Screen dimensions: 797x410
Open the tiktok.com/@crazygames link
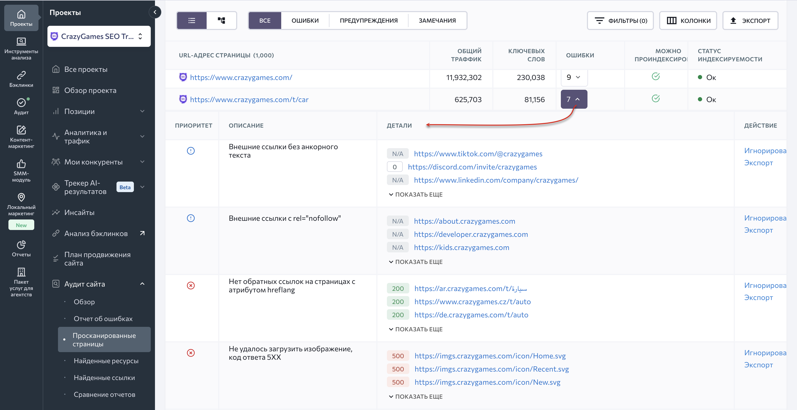pos(478,154)
